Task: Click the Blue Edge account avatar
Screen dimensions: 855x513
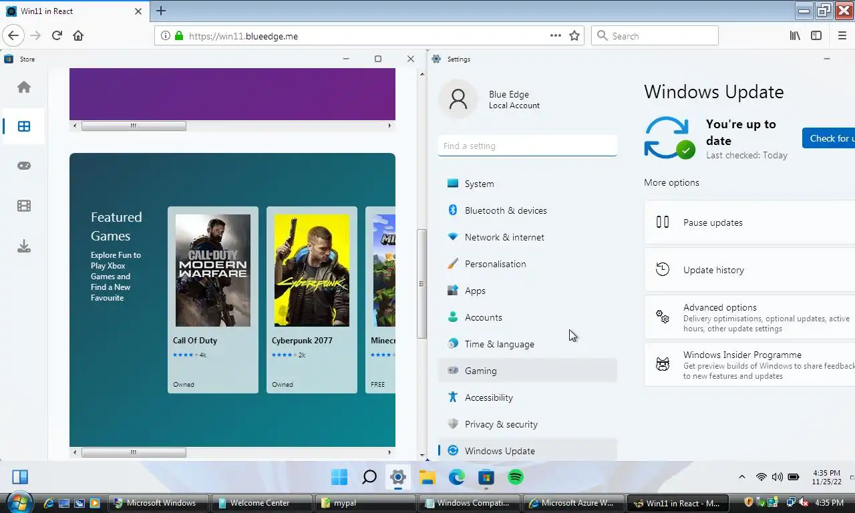Action: click(458, 99)
